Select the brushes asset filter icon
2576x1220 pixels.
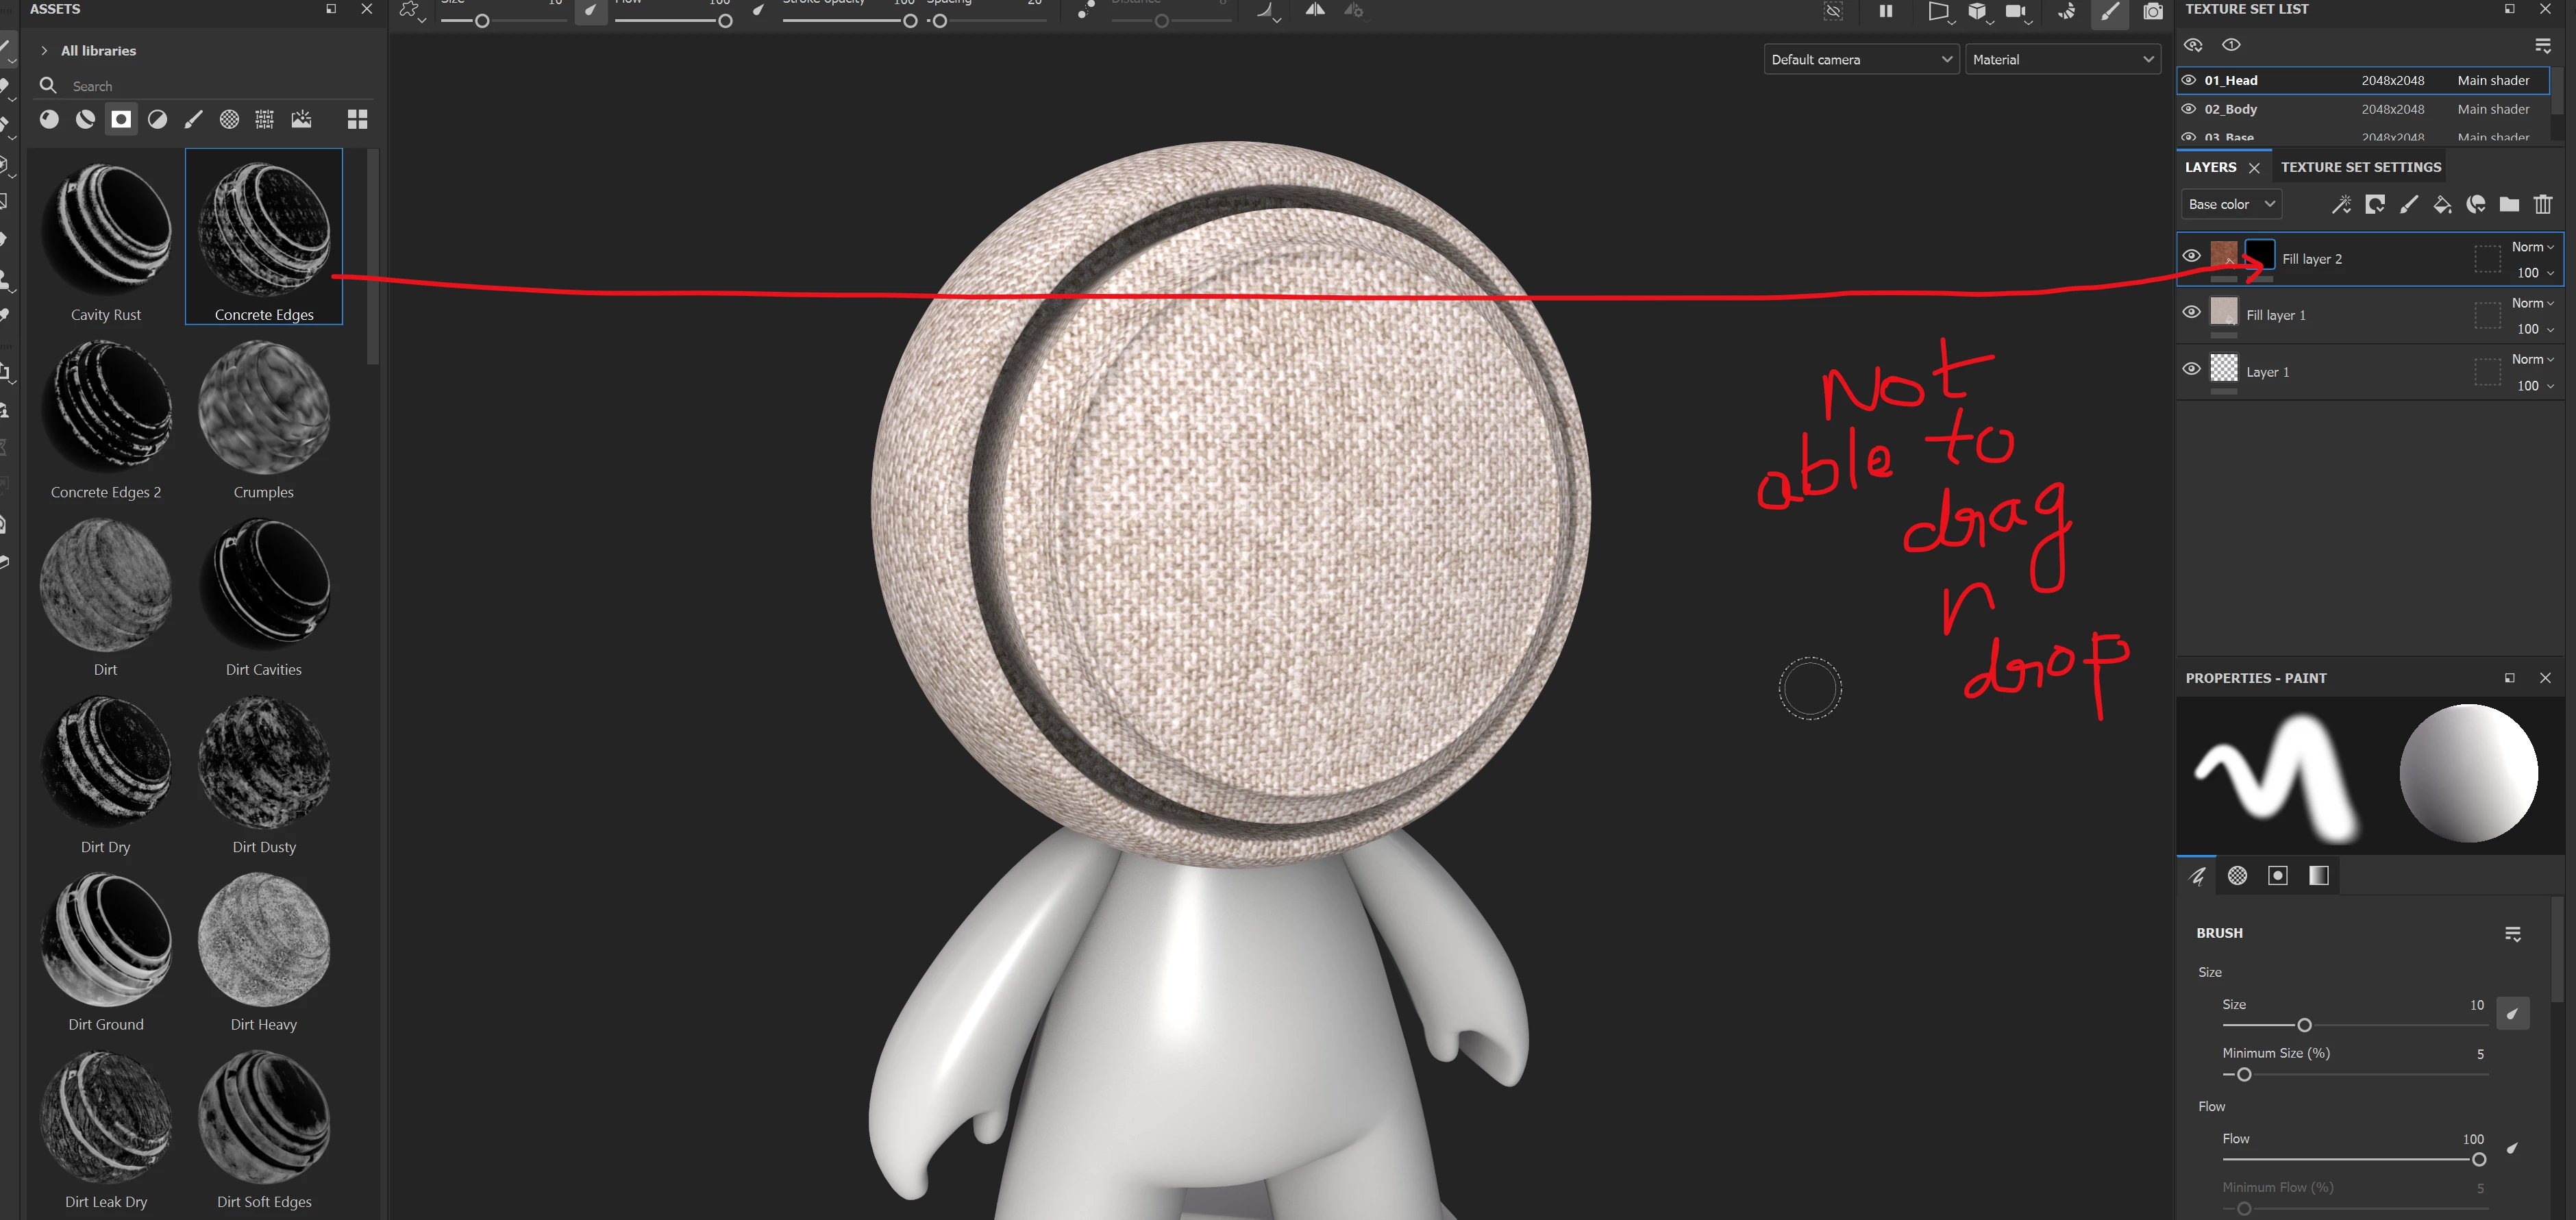click(193, 120)
